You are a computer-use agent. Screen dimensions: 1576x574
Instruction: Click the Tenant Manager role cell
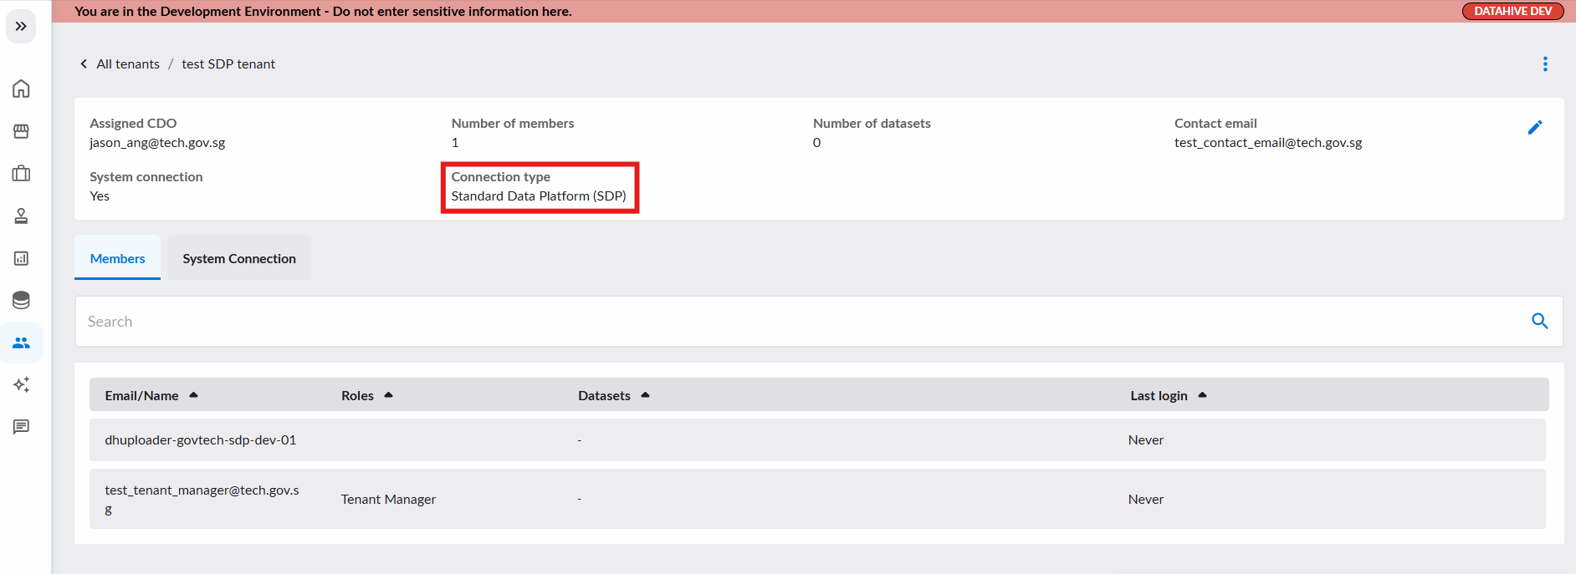388,500
